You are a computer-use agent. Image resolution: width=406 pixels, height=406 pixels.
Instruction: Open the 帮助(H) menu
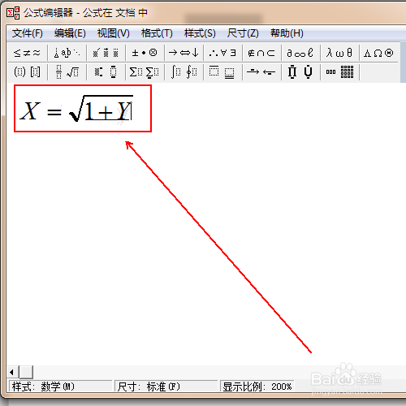point(287,33)
